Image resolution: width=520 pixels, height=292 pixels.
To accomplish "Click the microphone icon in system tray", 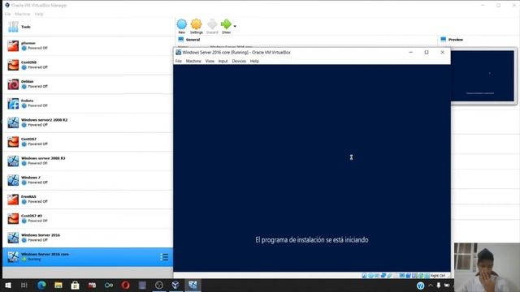I will [439, 285].
